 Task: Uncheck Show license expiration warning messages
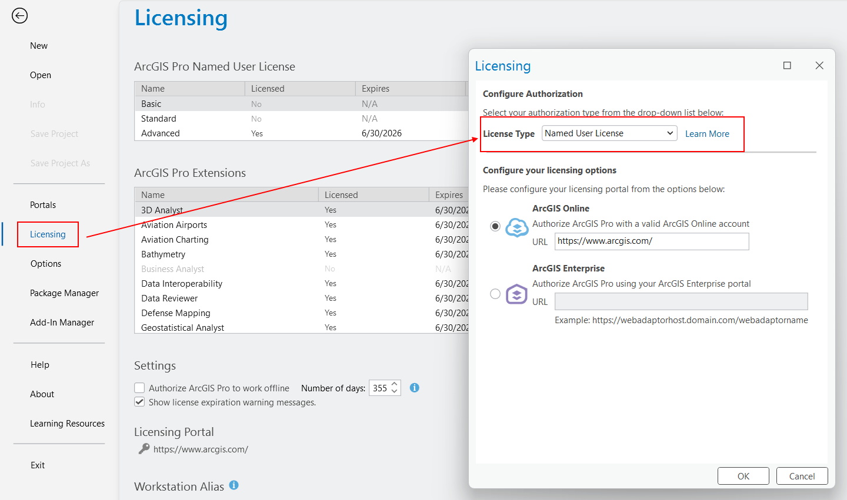click(139, 402)
